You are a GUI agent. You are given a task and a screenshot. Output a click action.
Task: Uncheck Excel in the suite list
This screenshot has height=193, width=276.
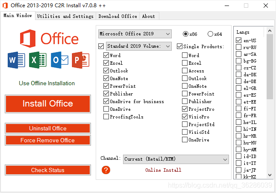click(106, 63)
